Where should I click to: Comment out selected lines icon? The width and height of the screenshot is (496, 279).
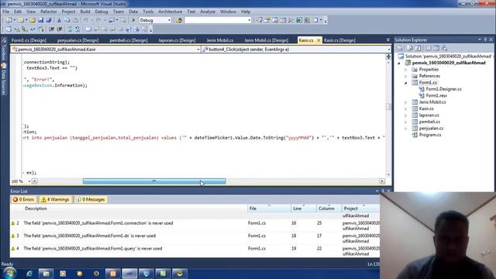[70, 29]
